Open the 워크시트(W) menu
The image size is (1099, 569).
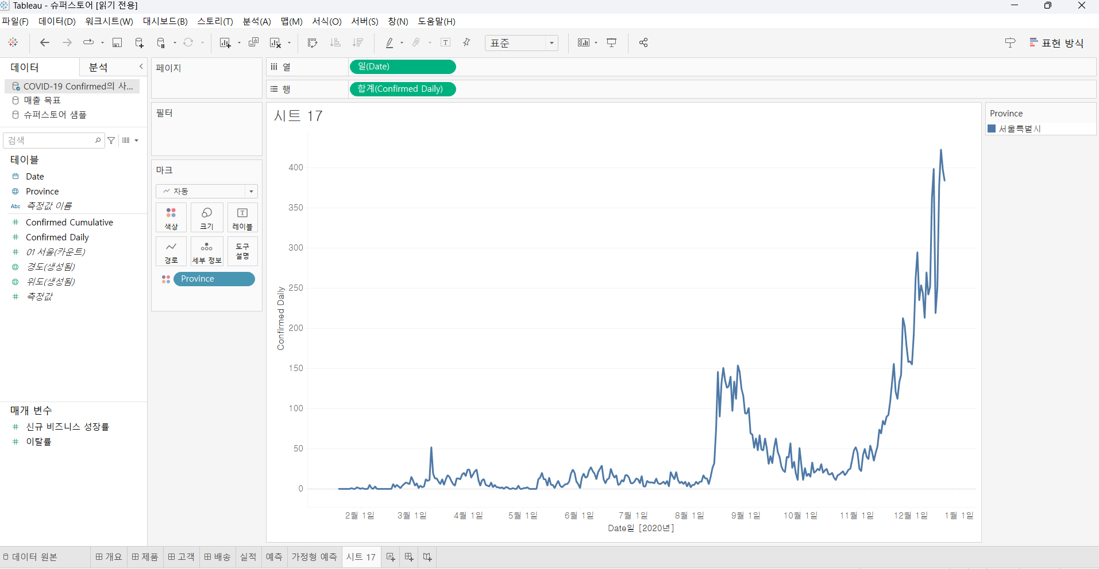point(109,21)
